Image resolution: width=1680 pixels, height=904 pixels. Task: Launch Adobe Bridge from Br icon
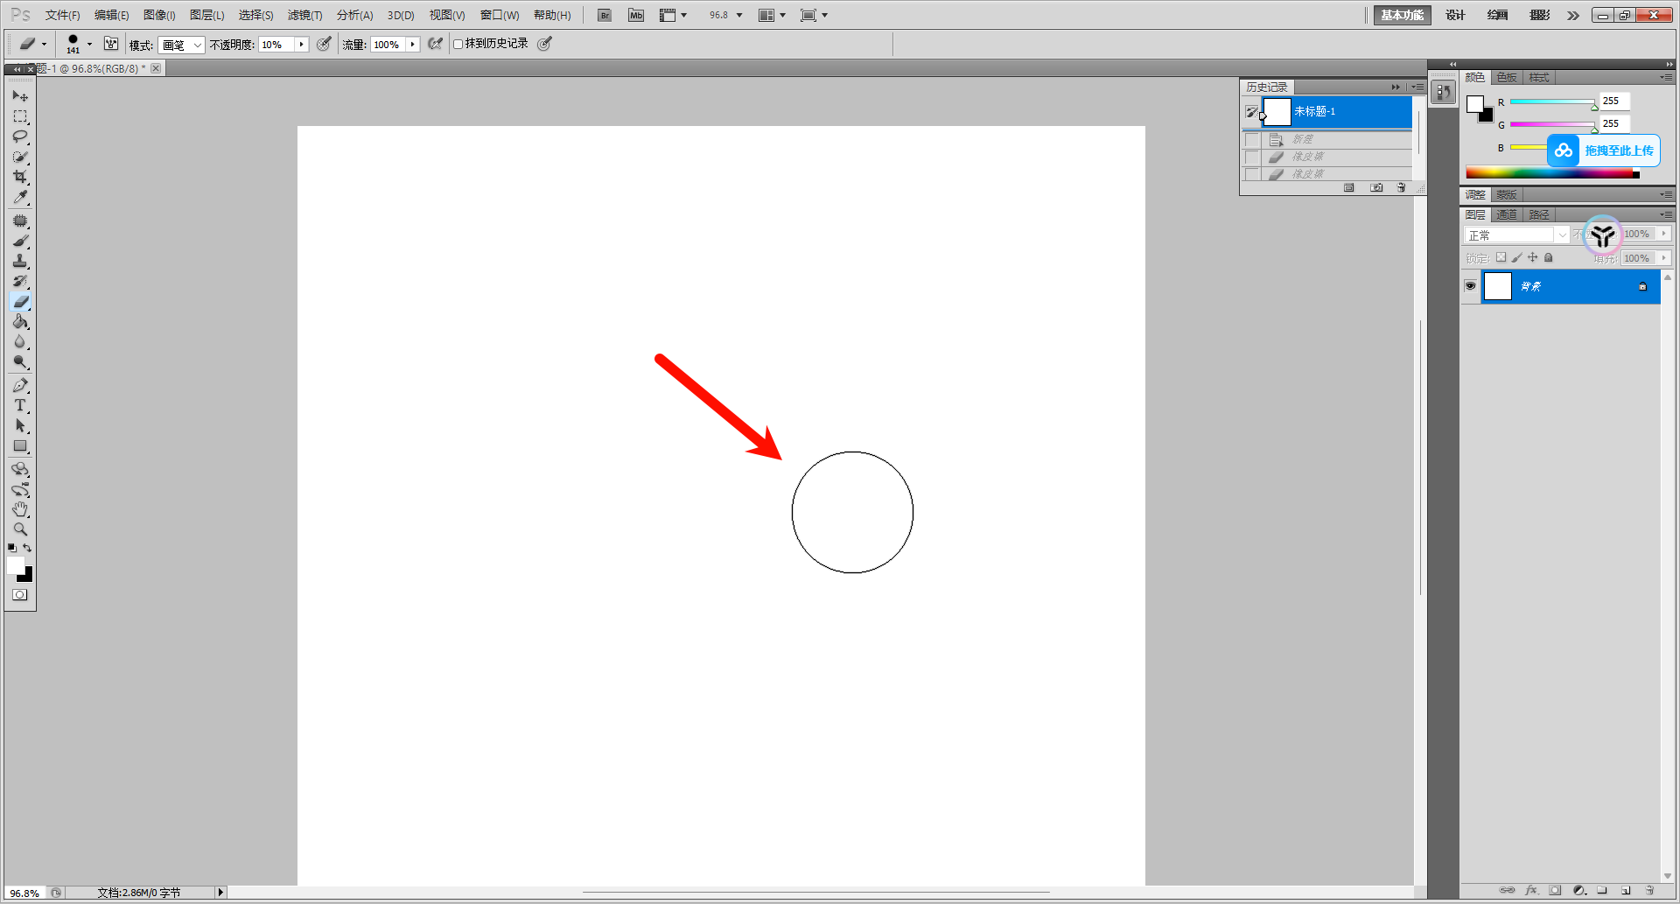tap(605, 15)
